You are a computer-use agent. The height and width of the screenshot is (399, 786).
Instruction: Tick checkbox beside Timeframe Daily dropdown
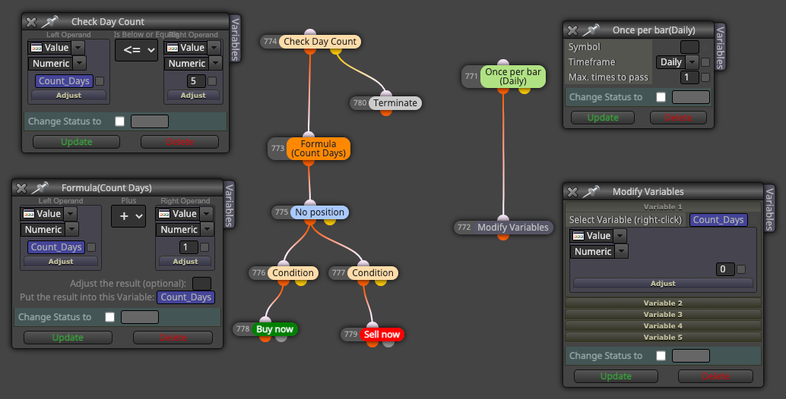705,62
